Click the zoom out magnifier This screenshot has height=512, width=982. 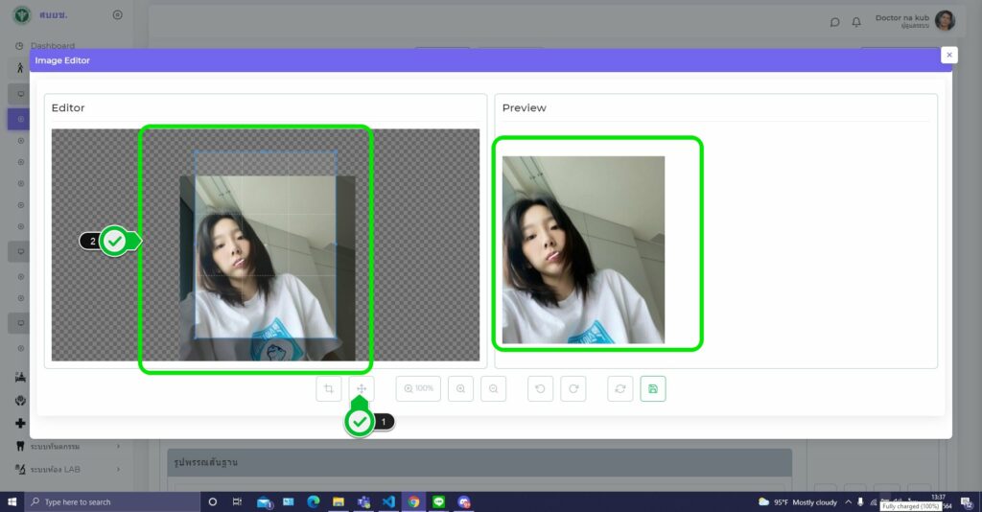click(493, 388)
